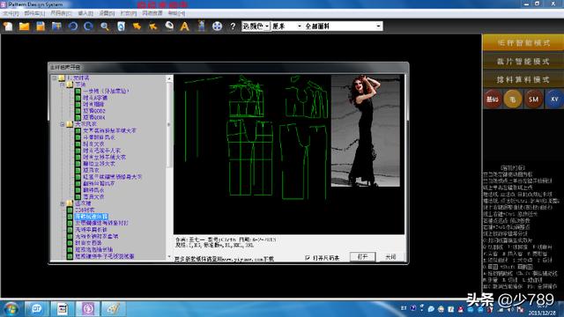Image resolution: width=564 pixels, height=317 pixels.
Task: Click the question mark help icon
Action: pyautogui.click(x=233, y=26)
